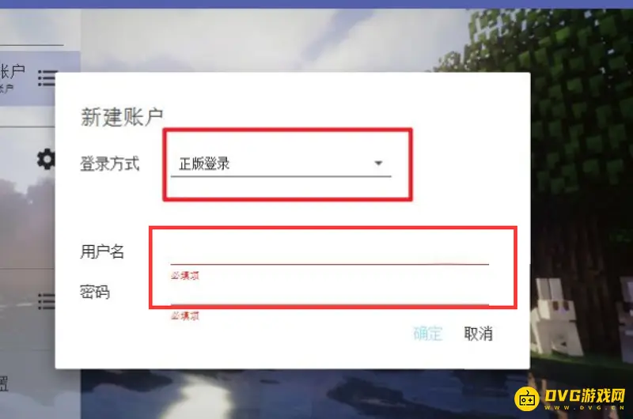Open the account list icon beside 账户

[47, 78]
